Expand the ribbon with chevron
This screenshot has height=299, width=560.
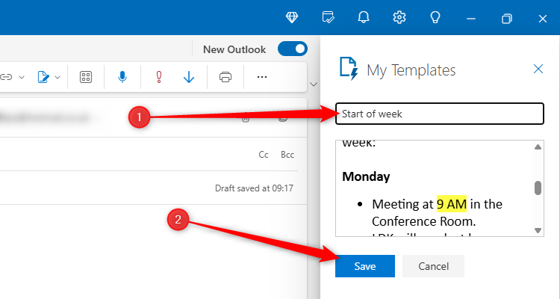tap(314, 84)
